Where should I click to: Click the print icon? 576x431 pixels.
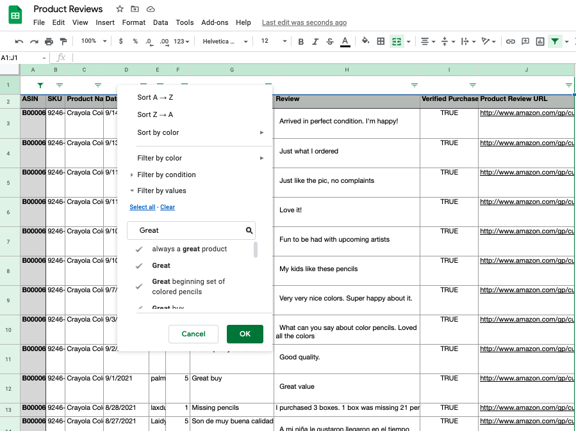[x=49, y=42]
